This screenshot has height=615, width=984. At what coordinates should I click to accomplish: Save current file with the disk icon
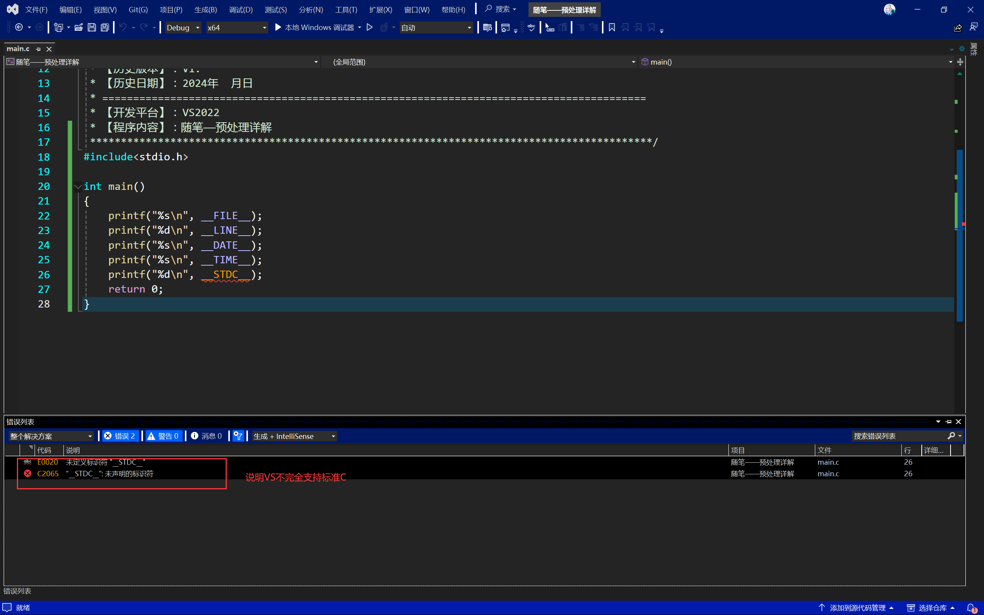click(x=92, y=27)
